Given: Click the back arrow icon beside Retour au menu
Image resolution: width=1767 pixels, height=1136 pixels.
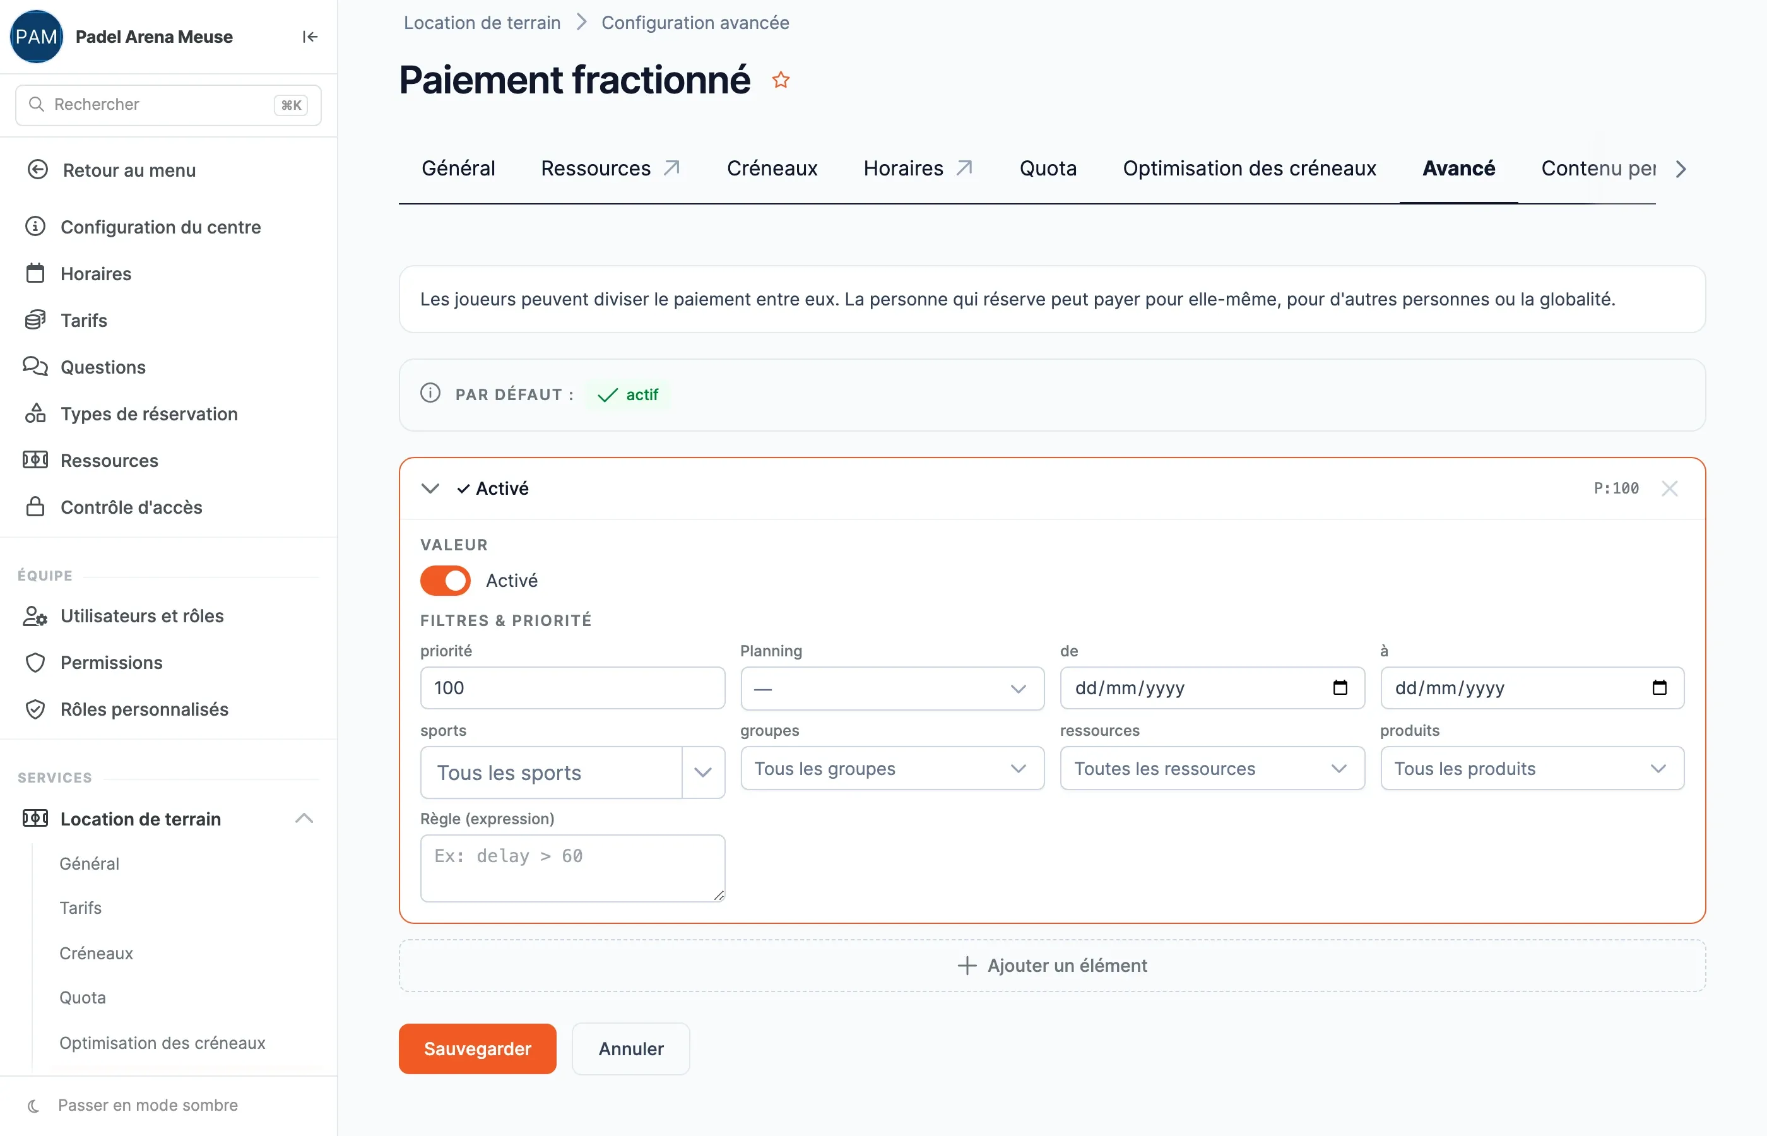Looking at the screenshot, I should (x=38, y=170).
